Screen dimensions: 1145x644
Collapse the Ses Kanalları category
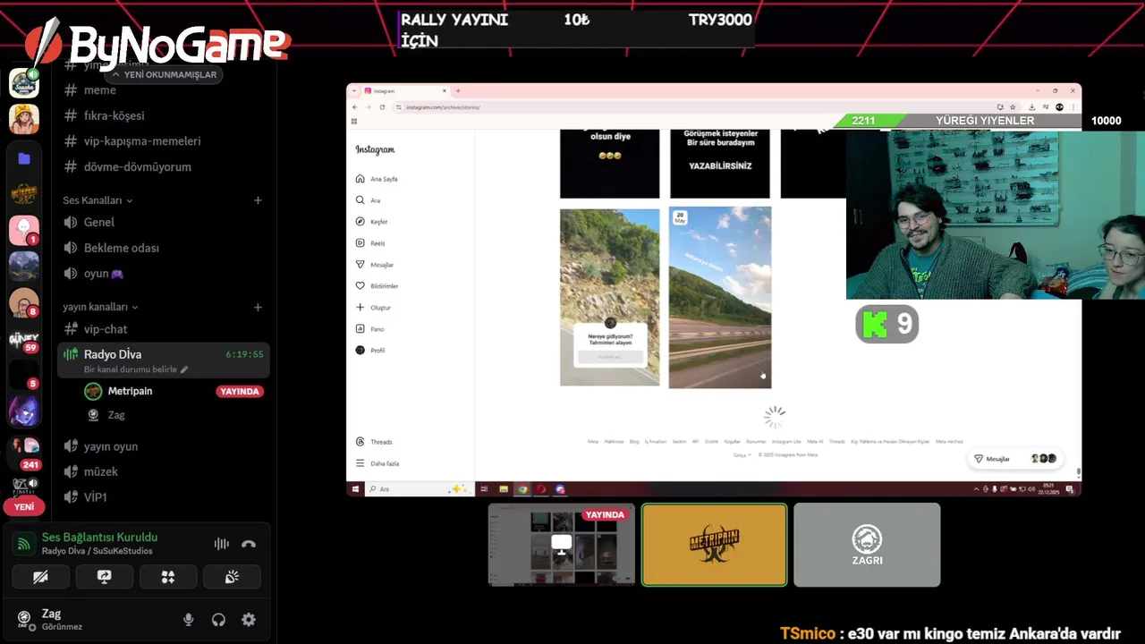pos(98,200)
